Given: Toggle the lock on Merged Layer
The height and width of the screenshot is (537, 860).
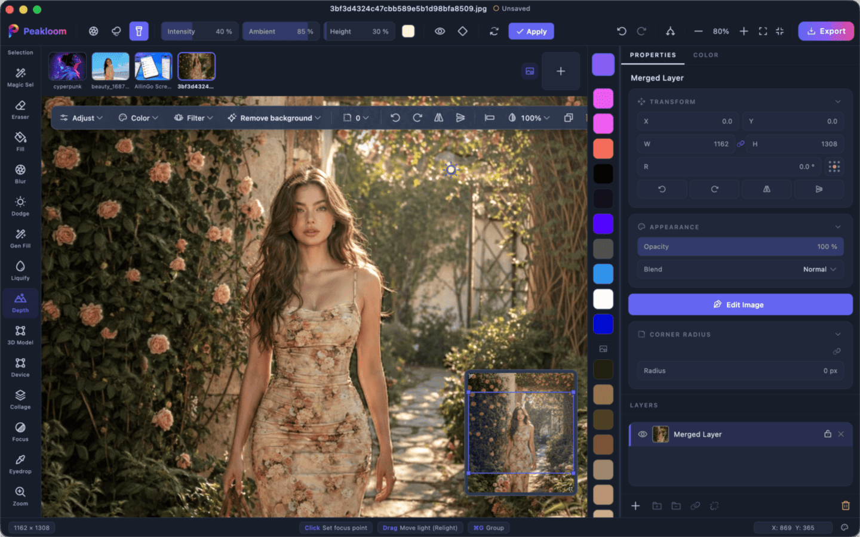Looking at the screenshot, I should 828,434.
